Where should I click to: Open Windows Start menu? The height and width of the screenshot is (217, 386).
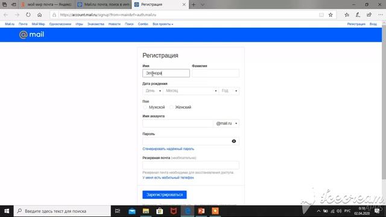(7, 211)
